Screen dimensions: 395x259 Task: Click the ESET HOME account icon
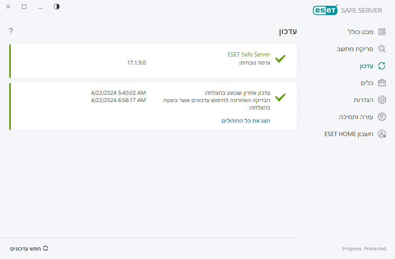382,134
